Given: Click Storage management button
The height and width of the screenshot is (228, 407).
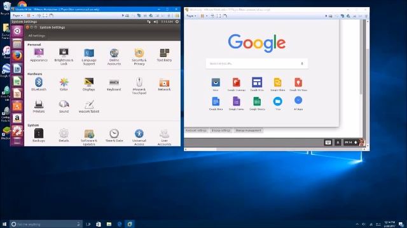Looking at the screenshot, I should click(x=248, y=130).
